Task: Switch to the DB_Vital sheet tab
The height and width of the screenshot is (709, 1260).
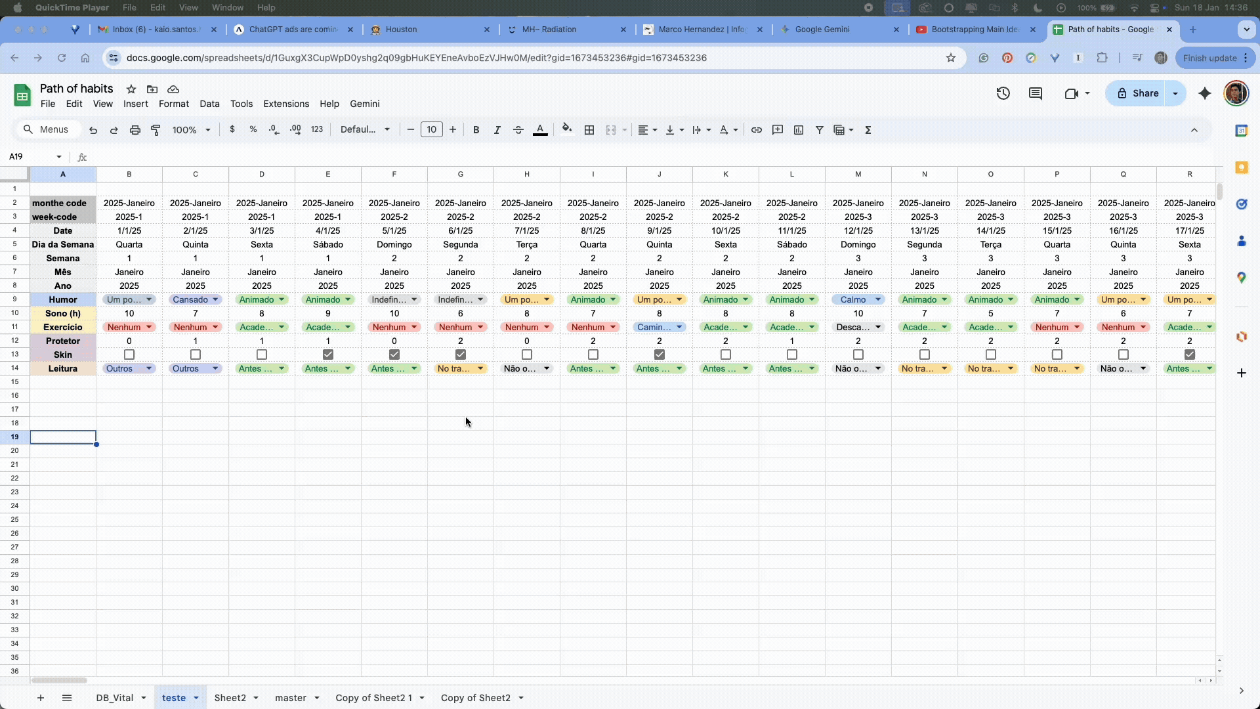Action: click(114, 698)
